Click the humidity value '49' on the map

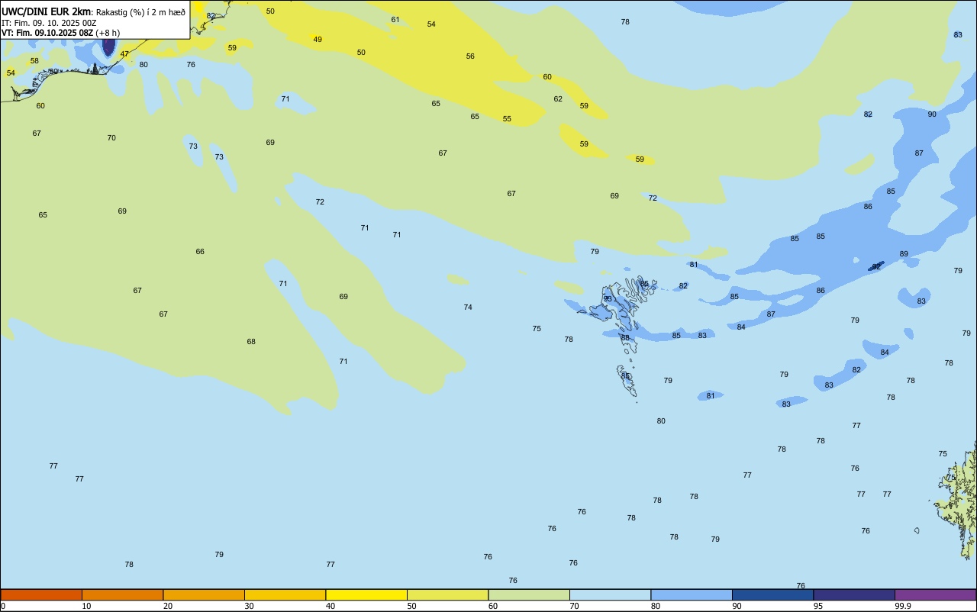click(318, 40)
